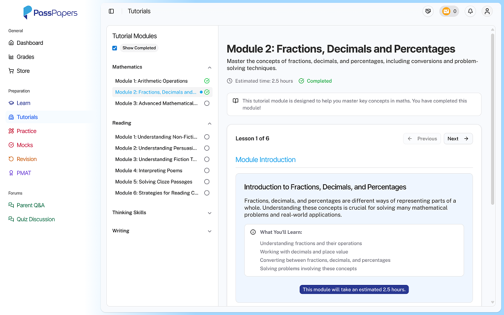
Task: Open Practice in the sidebar
Action: [26, 131]
